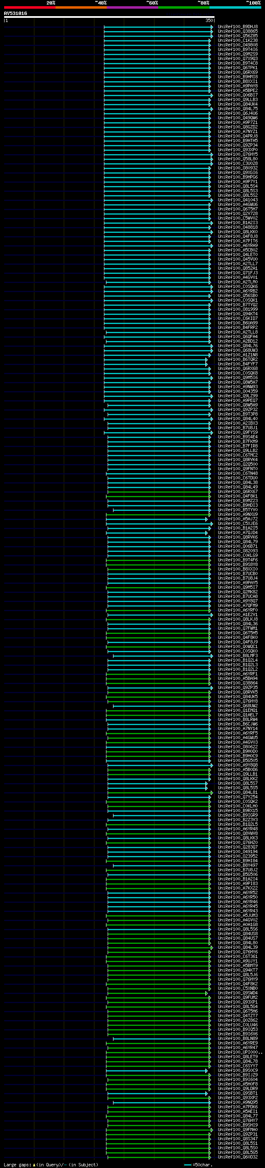Select label UniRef100_Q2MK82
Image resolution: width=265 pixels, height=1168 pixels.
coord(238,592)
